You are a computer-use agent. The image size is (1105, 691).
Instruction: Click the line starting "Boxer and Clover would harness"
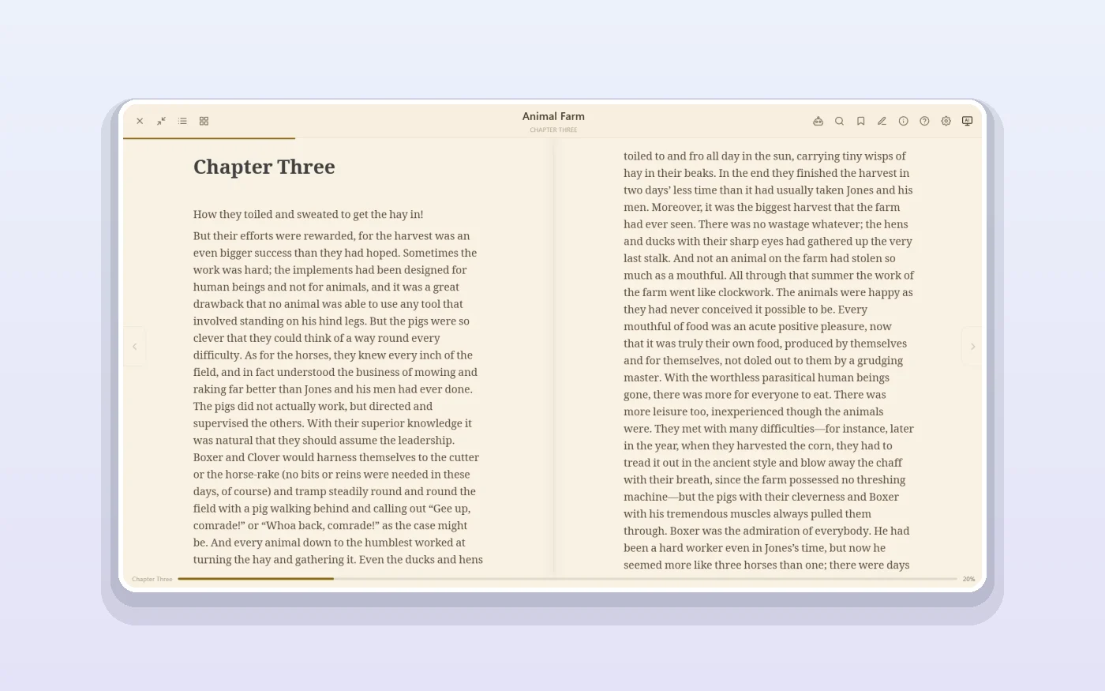pyautogui.click(x=336, y=457)
